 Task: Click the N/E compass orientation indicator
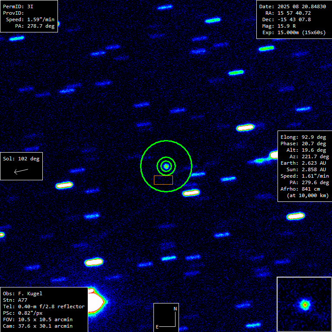tap(166, 317)
